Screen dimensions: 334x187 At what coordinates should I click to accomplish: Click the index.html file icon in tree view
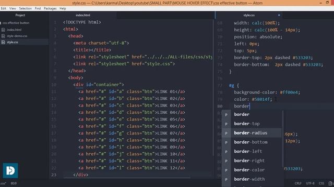tap(3, 30)
